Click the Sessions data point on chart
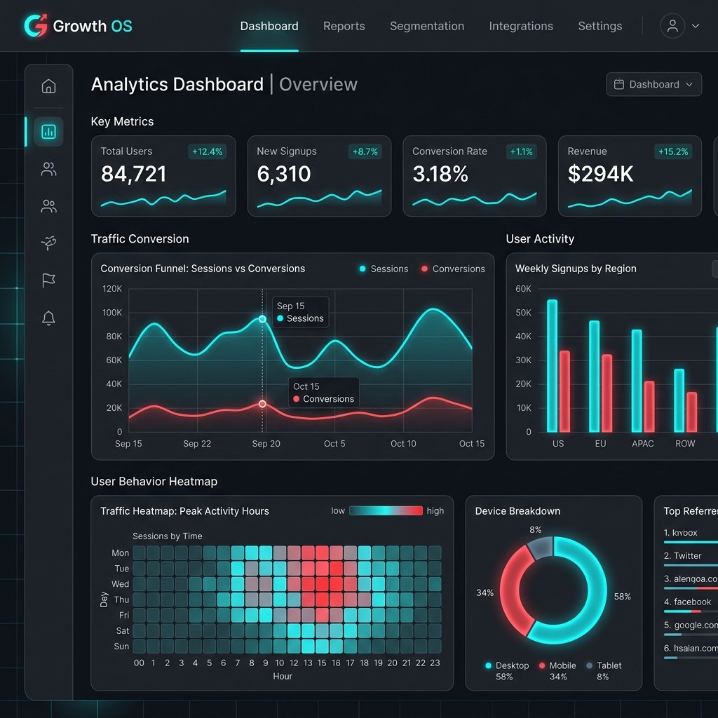Image resolution: width=718 pixels, height=718 pixels. tap(262, 319)
